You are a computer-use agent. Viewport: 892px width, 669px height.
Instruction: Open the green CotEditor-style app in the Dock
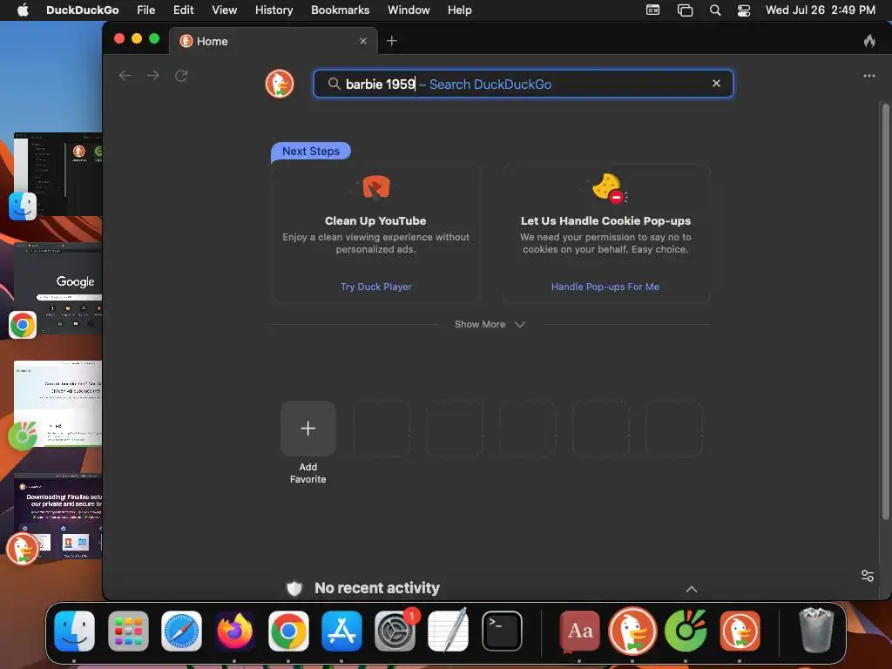pyautogui.click(x=686, y=631)
